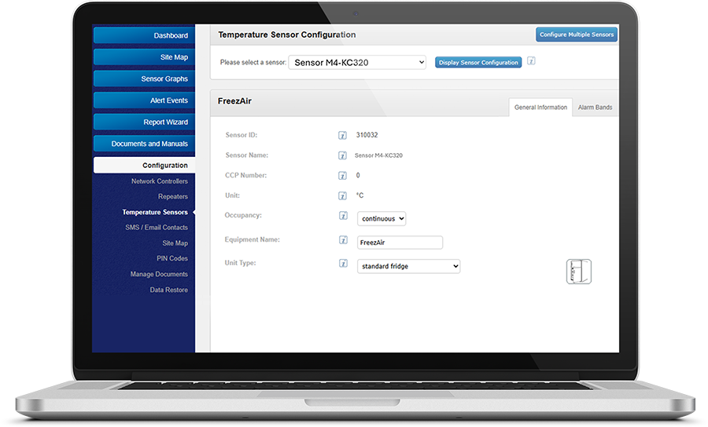
Task: Open Manage Documents page
Action: point(159,274)
